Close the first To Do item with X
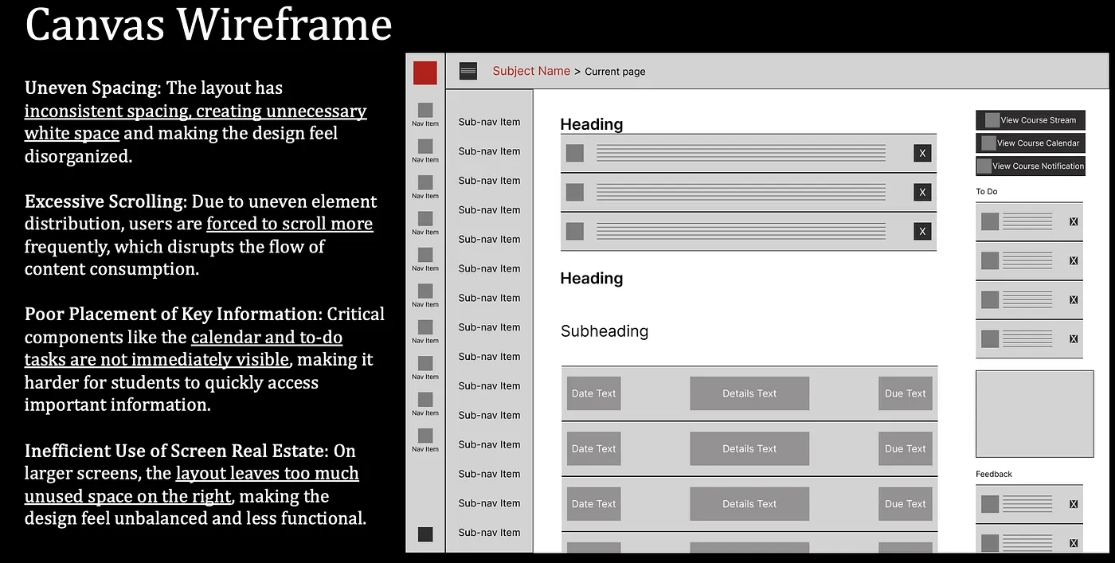Viewport: 1115px width, 563px height. (x=1074, y=221)
